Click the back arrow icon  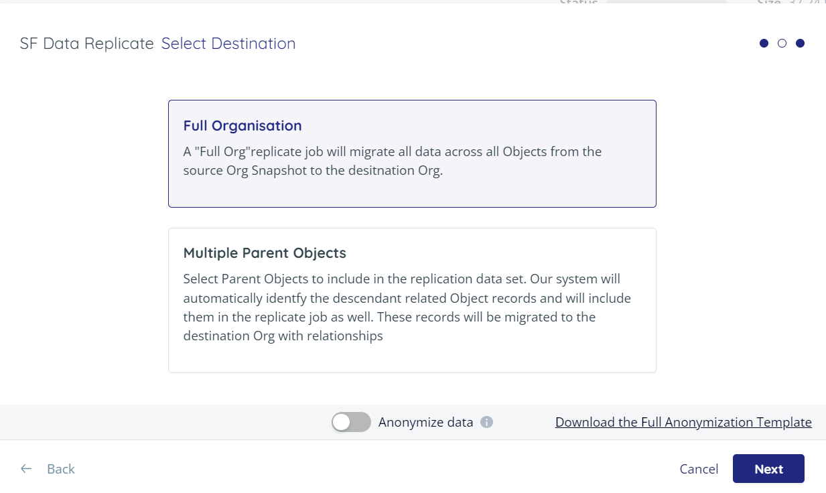click(x=25, y=469)
